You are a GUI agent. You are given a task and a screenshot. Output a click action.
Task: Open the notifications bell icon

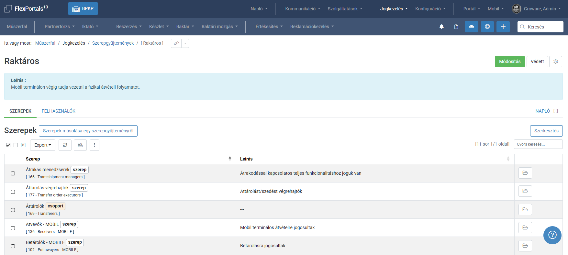[x=441, y=27]
